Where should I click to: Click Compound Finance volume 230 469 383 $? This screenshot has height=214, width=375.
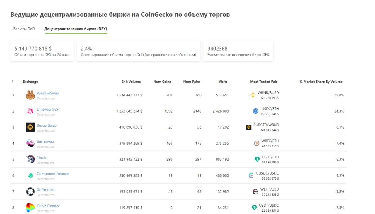[x=131, y=175]
